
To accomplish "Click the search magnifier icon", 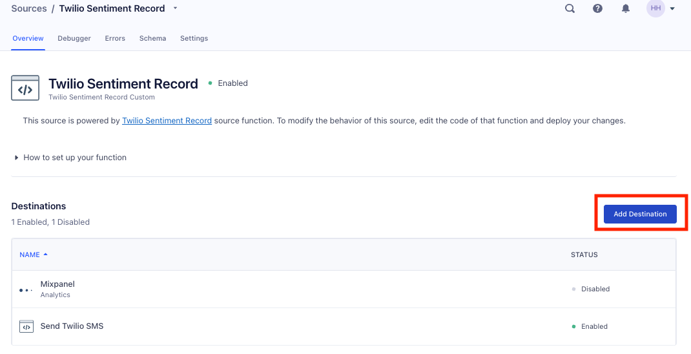I will (570, 8).
